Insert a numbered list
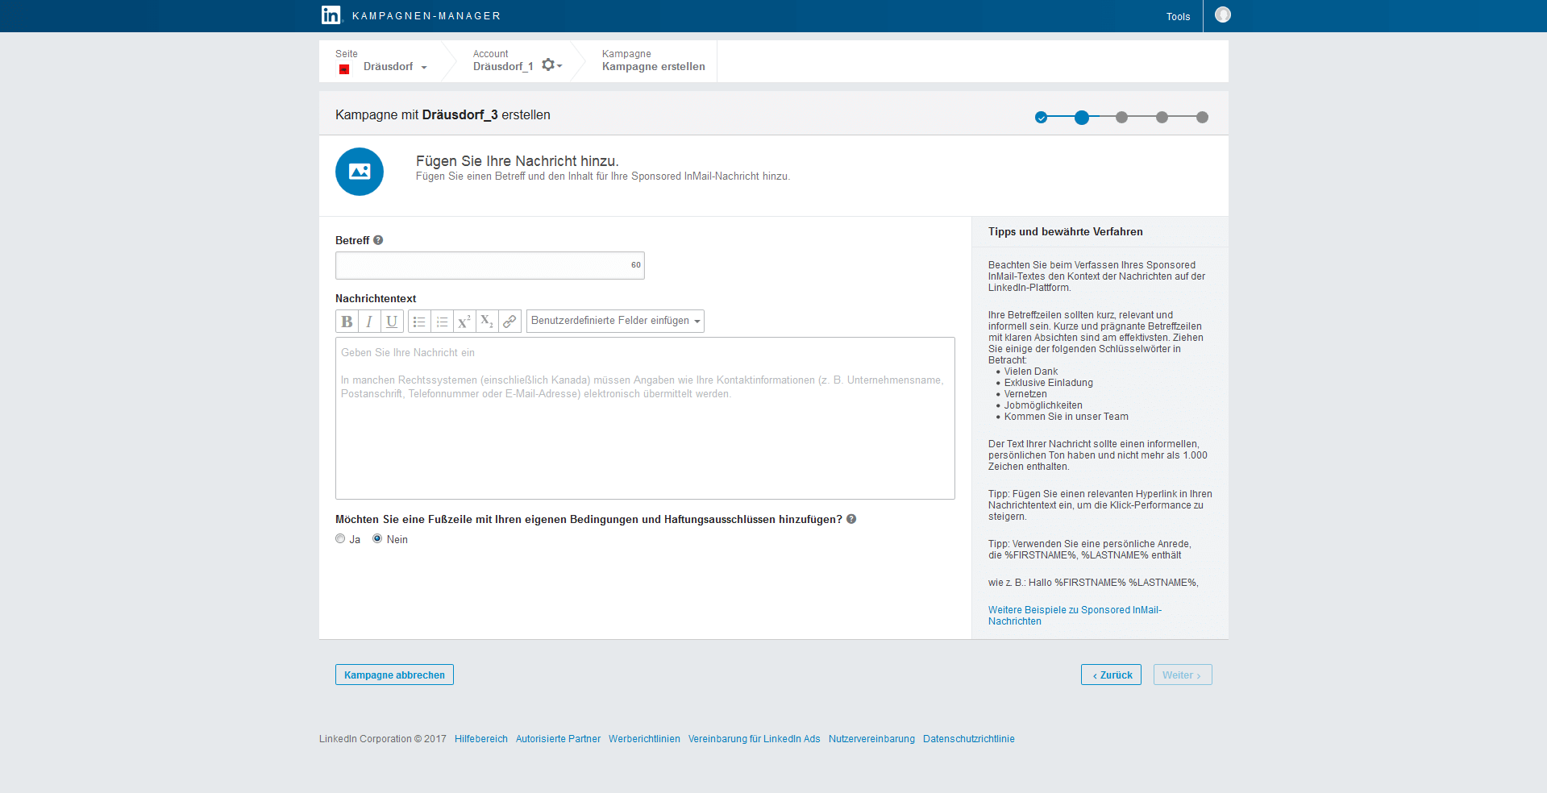The image size is (1547, 793). [x=442, y=322]
